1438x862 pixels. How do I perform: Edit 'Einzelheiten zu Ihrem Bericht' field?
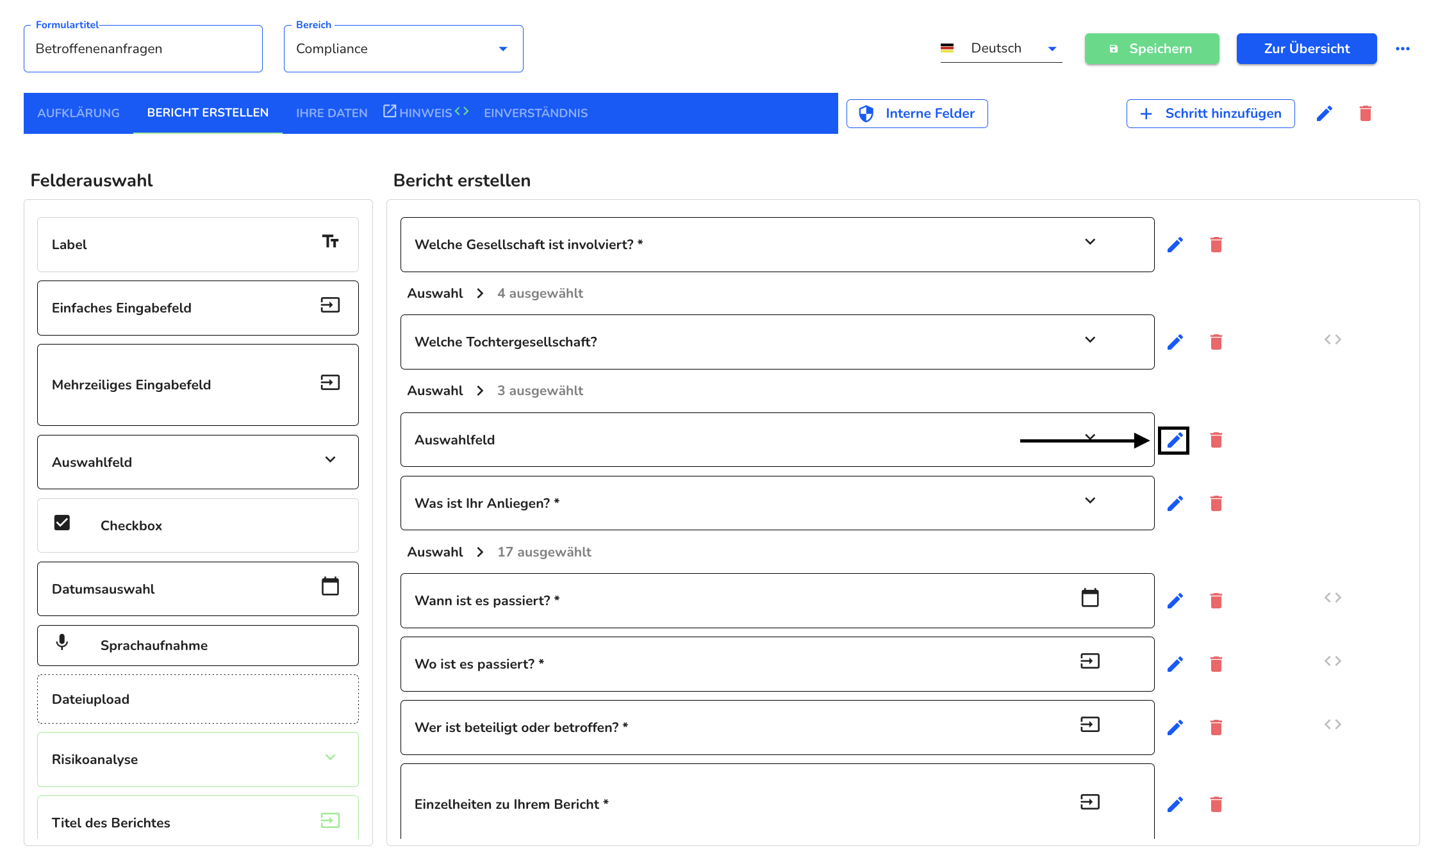point(1175,804)
